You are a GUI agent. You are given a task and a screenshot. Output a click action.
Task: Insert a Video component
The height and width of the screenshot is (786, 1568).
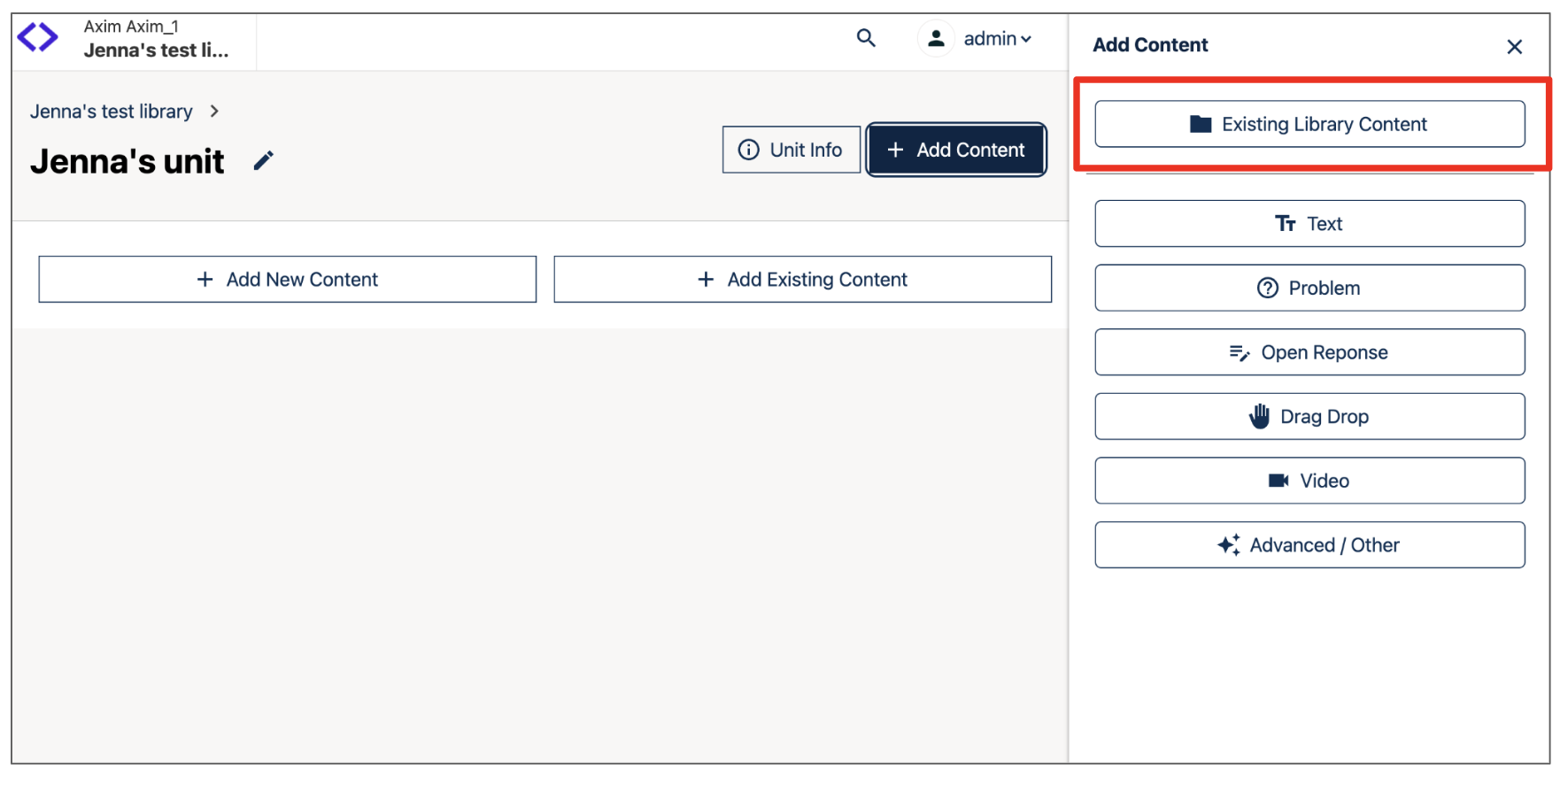(x=1309, y=481)
